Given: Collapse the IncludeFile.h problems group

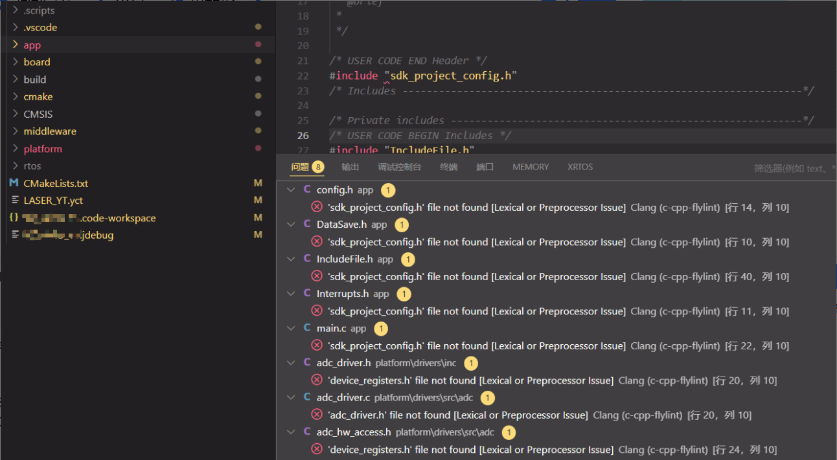Looking at the screenshot, I should point(292,259).
